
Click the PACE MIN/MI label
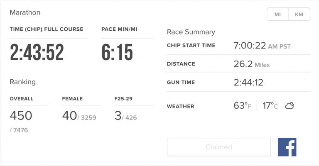point(120,29)
